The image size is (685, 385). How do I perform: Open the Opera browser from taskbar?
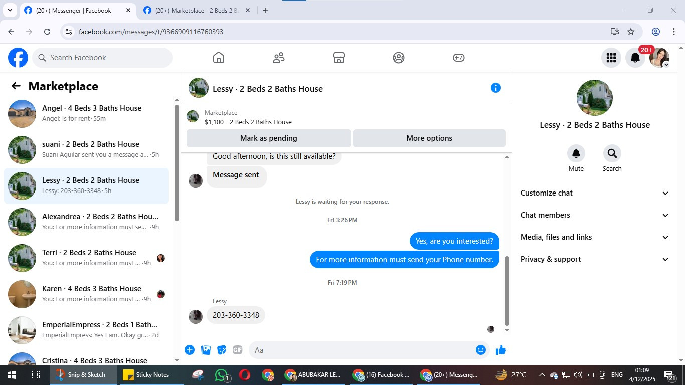pyautogui.click(x=245, y=375)
